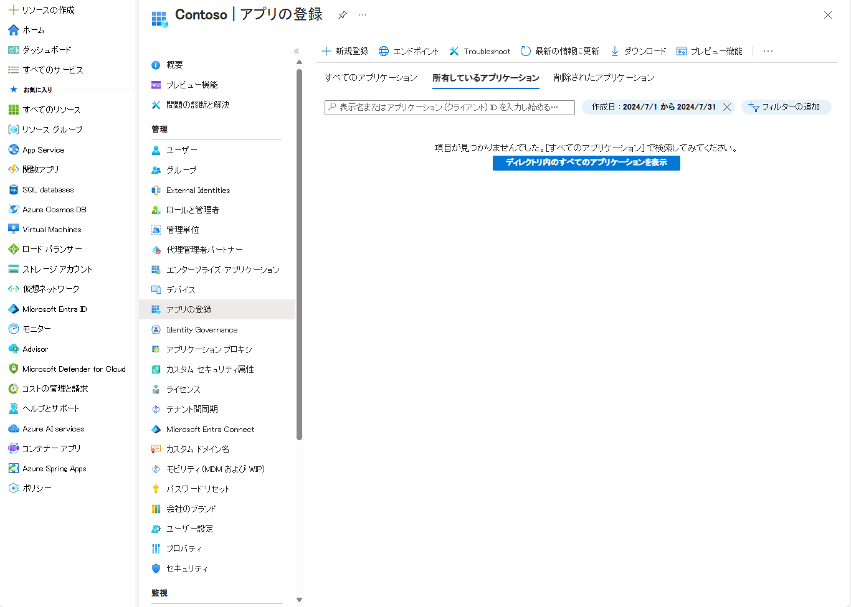
Task: Open the ユーザー person icon
Action: (156, 150)
